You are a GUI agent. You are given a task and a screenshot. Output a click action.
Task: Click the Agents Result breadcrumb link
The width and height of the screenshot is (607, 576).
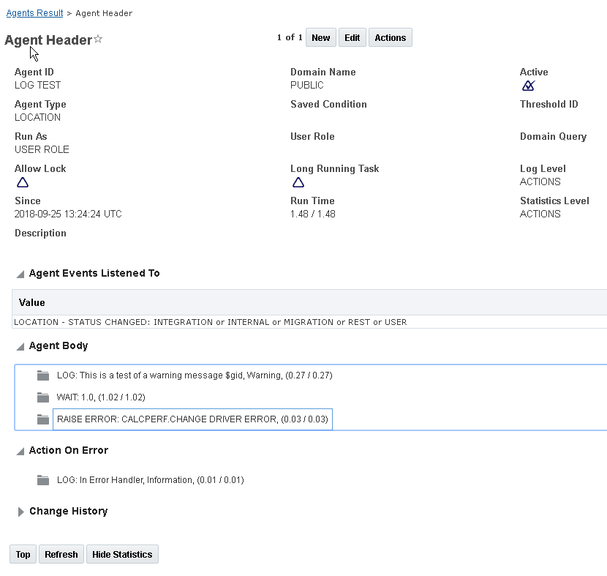click(34, 13)
